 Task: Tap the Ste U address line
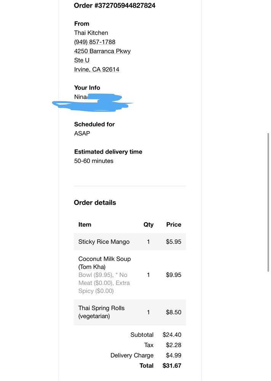click(x=82, y=60)
